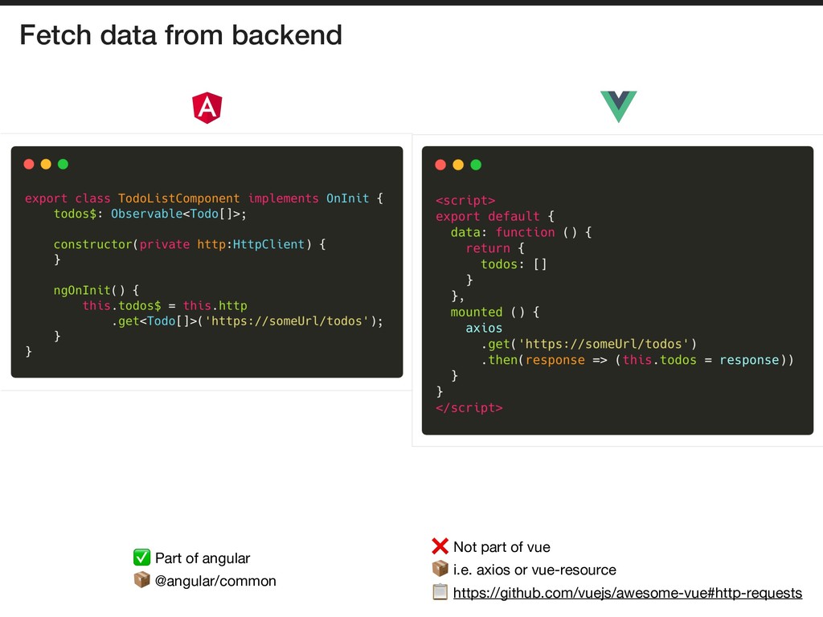Click 'data: function ()' in the Vue code
Screen dimensions: 823x617
(x=514, y=232)
